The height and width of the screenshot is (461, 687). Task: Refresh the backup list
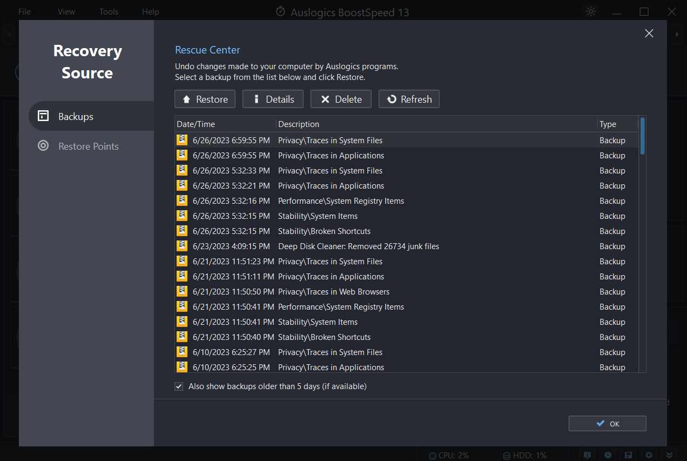pyautogui.click(x=409, y=99)
